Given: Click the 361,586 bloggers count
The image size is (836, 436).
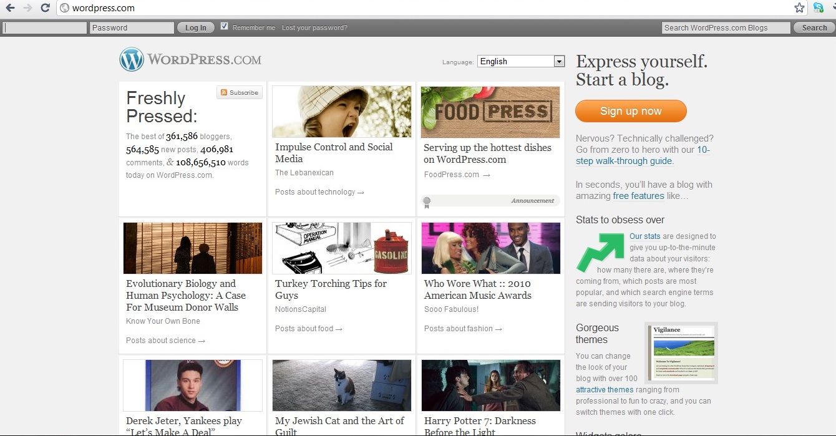Looking at the screenshot, I should tap(182, 136).
